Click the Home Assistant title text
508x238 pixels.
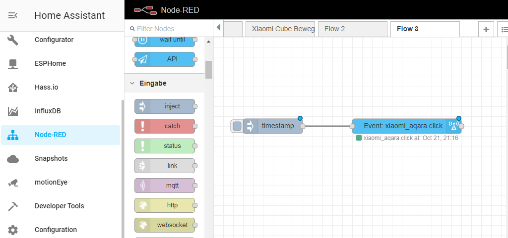(x=69, y=15)
